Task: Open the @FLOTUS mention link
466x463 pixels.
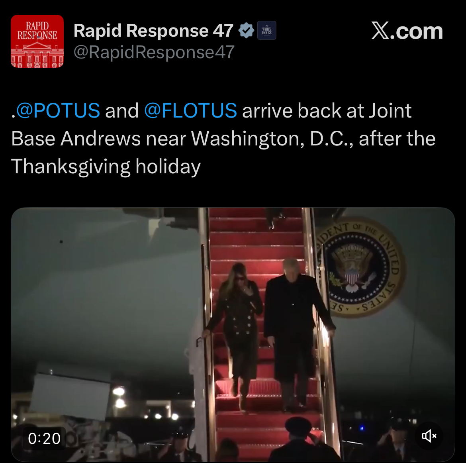Action: (x=190, y=111)
